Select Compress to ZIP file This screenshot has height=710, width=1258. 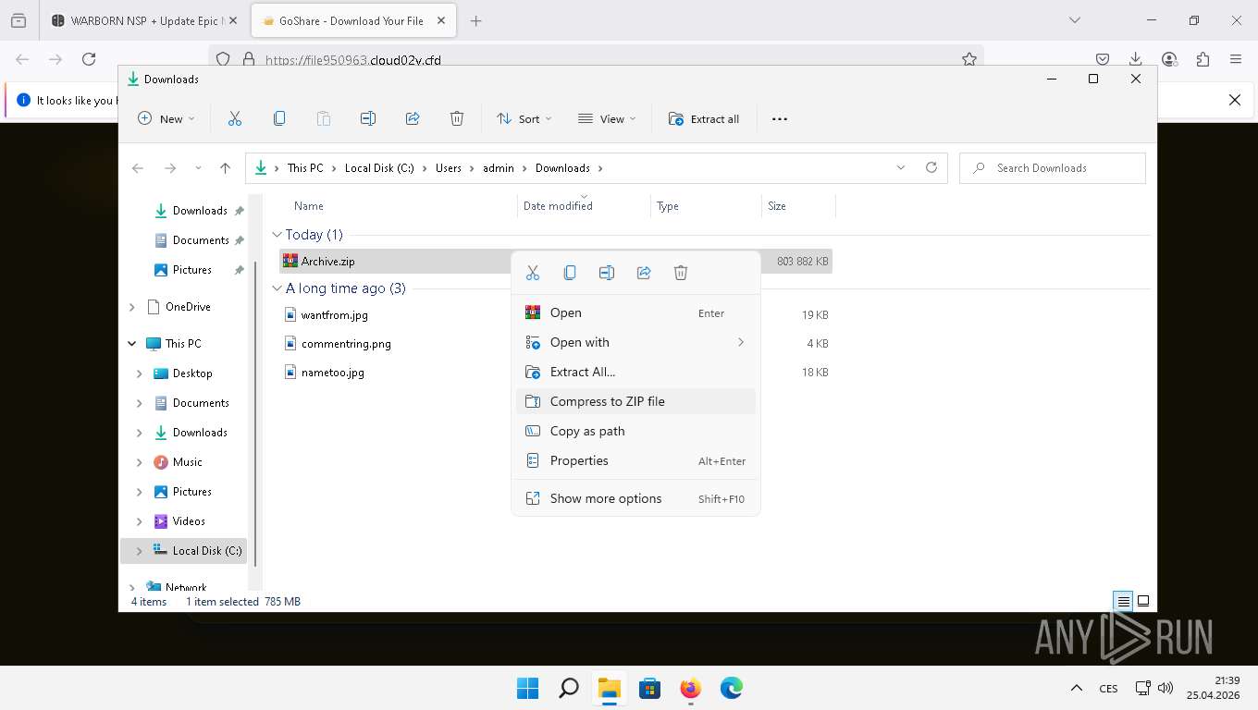point(635,401)
